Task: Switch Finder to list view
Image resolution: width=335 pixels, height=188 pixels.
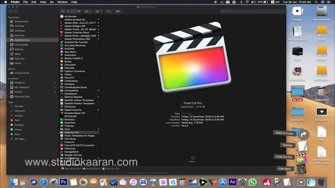Action: coord(68,11)
